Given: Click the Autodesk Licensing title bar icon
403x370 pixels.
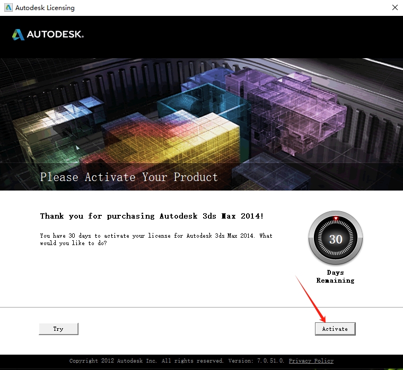Looking at the screenshot, I should click(8, 7).
